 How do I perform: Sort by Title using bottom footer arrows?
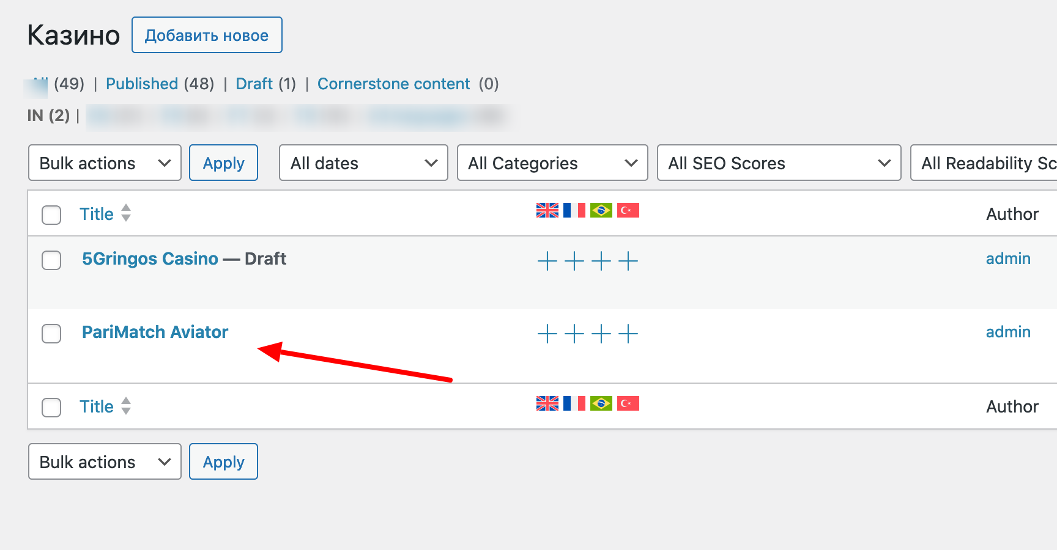pyautogui.click(x=126, y=406)
